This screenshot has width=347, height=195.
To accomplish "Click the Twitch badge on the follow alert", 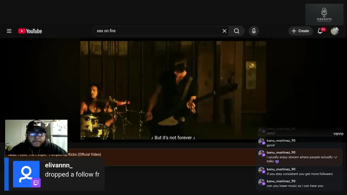I will click(36, 183).
